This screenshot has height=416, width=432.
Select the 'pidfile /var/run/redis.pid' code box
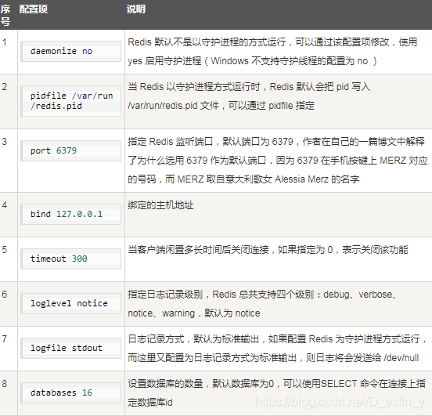click(x=70, y=101)
